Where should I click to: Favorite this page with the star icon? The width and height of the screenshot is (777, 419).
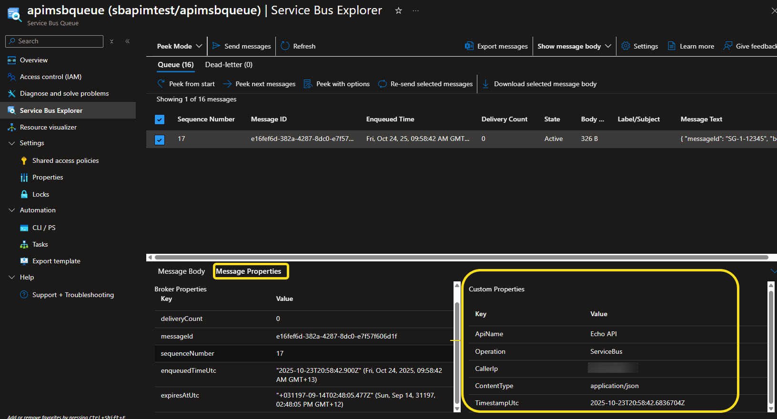point(398,10)
